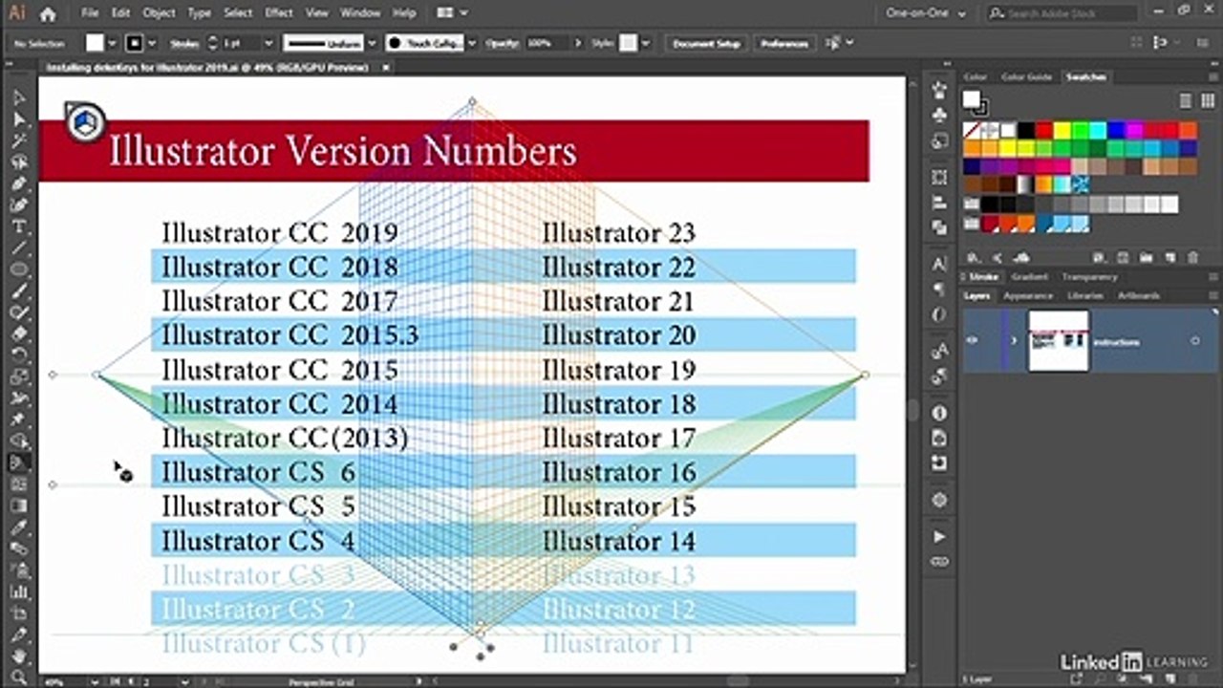Activate the Type tool
1223x688 pixels.
[x=18, y=226]
